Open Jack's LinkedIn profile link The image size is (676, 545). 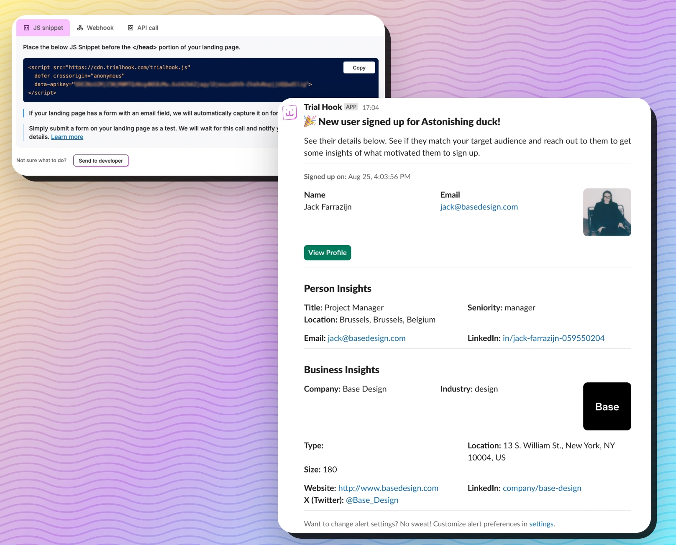[553, 338]
